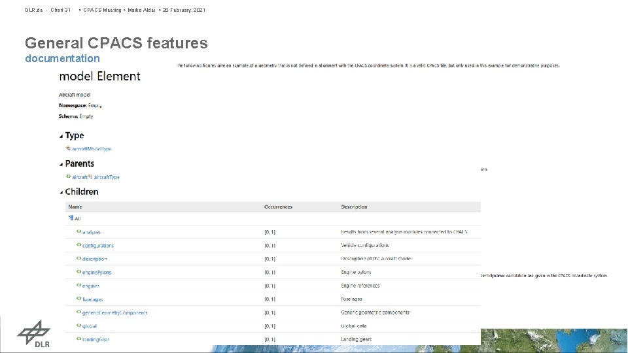Click the element icon beside aircraft parent
The height and width of the screenshot is (353, 628).
pyautogui.click(x=69, y=176)
